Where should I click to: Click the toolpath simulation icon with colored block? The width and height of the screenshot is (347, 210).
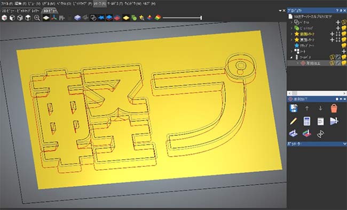coord(307,134)
